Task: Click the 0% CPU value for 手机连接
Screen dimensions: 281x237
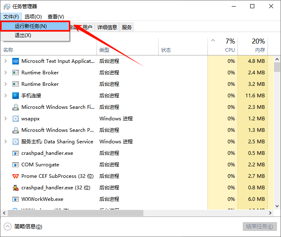Action: (231, 96)
